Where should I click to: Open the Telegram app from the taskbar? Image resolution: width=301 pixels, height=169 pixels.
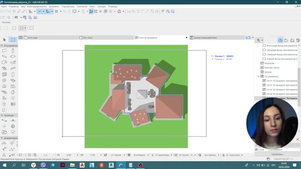(53, 165)
